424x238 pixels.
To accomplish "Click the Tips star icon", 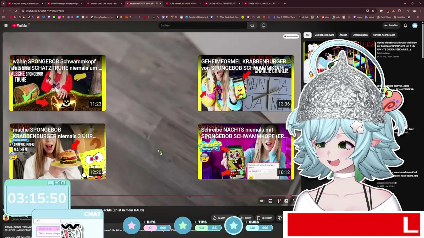I will pos(183,225).
